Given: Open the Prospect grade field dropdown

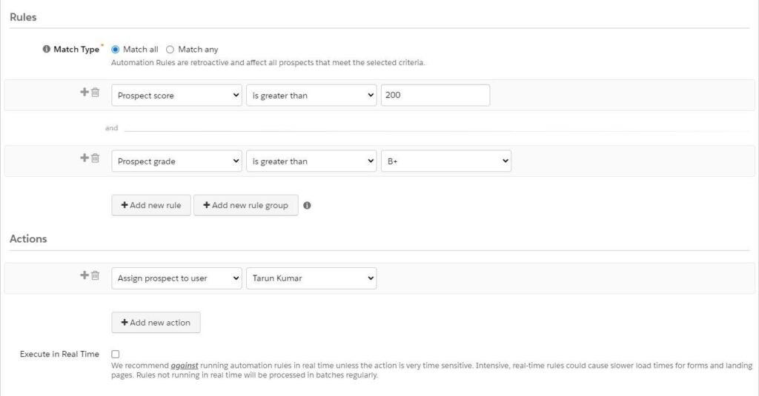Looking at the screenshot, I should click(176, 161).
